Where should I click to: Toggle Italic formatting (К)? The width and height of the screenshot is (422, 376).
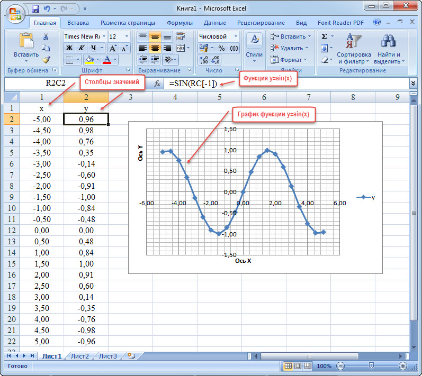pos(81,48)
